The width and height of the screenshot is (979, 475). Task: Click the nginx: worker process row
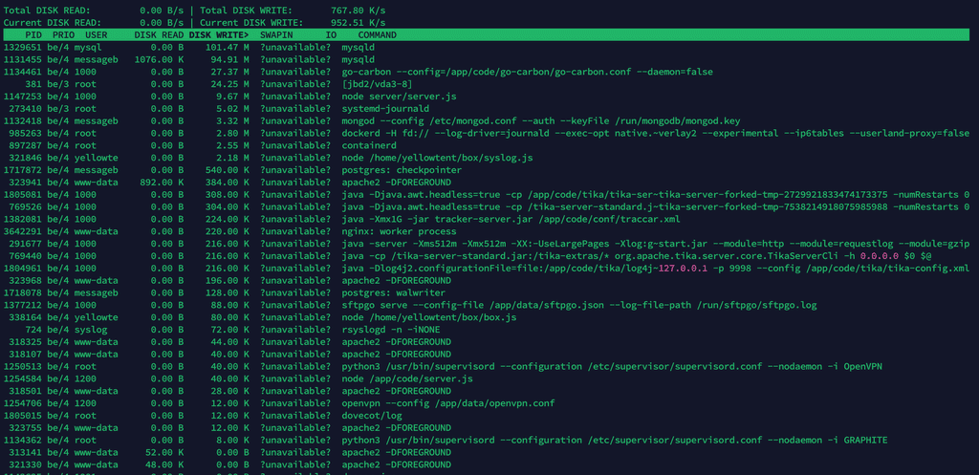coord(399,231)
